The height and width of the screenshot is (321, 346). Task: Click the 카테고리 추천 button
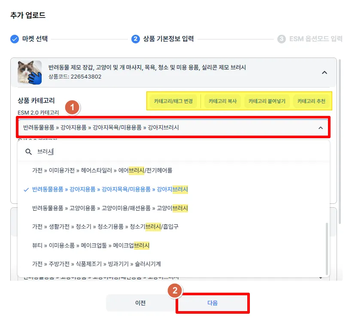tap(311, 101)
